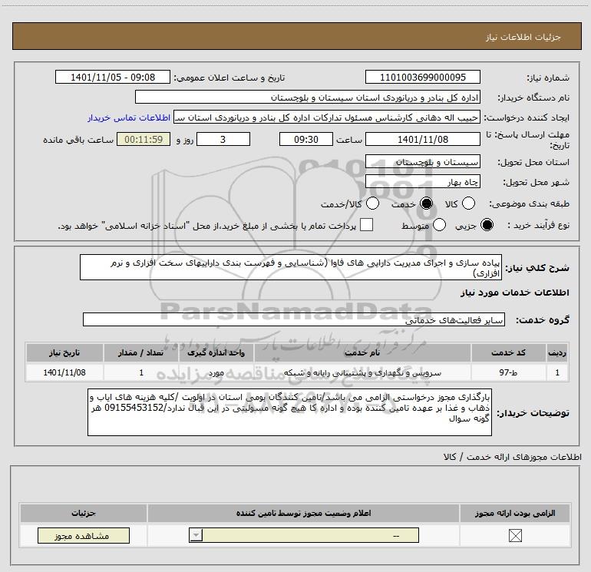Click the کد خدمت column header
The width and height of the screenshot is (591, 572).
click(508, 353)
